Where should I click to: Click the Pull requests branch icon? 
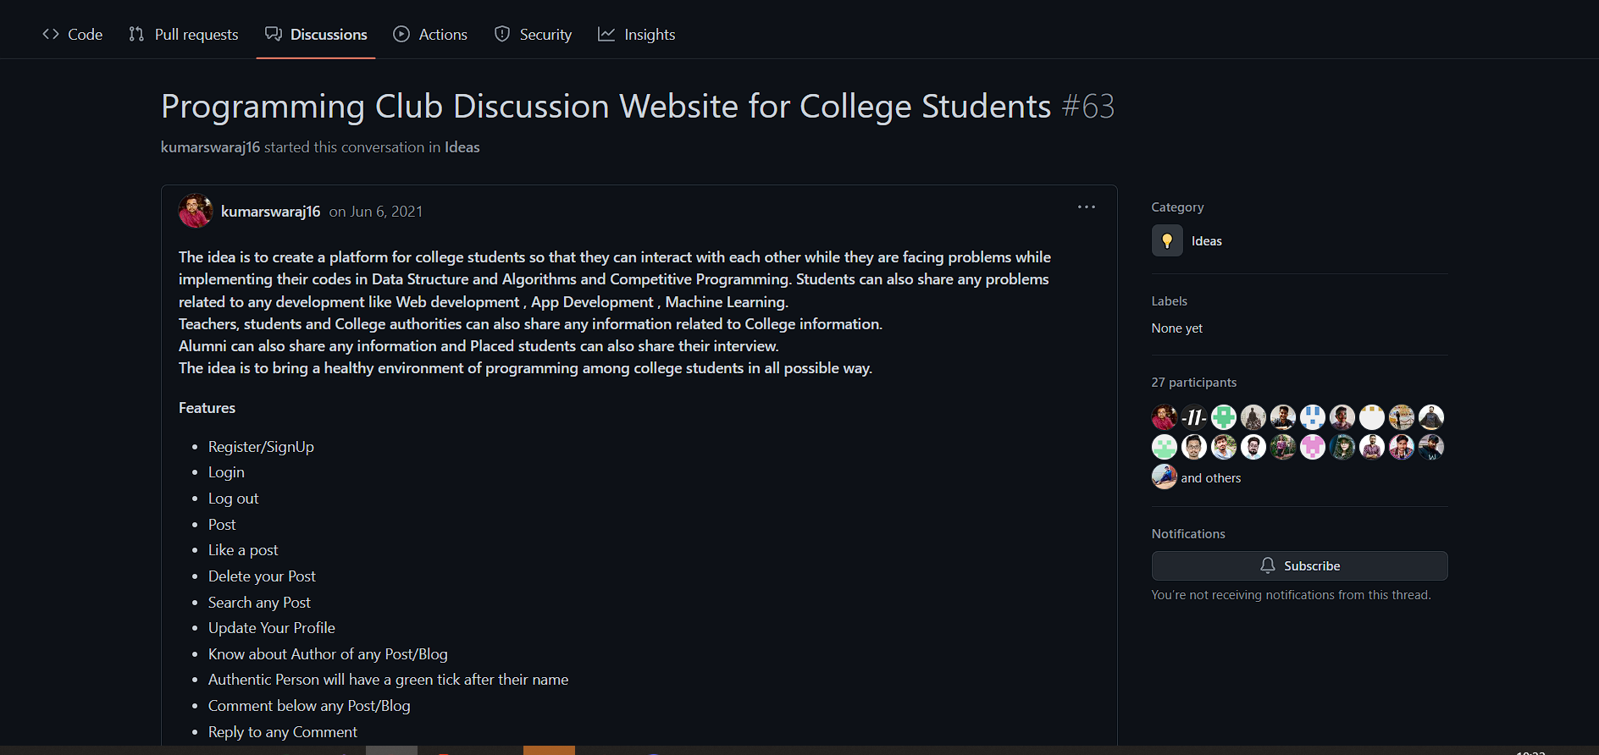136,34
